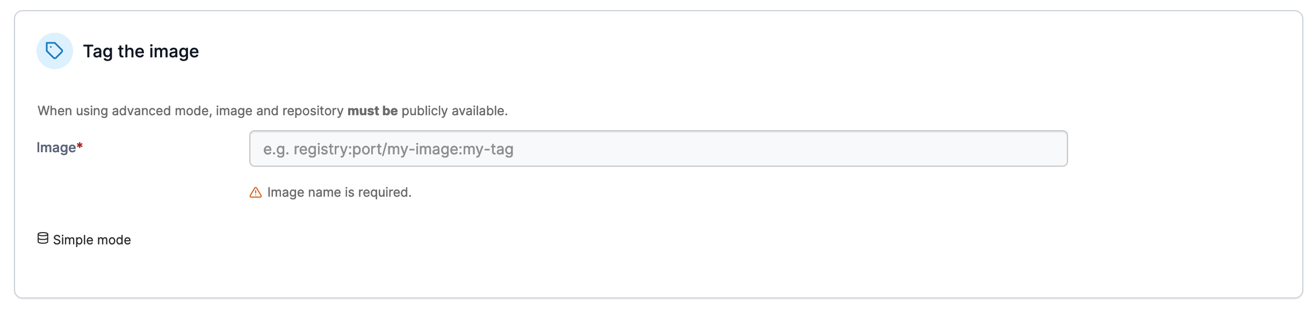
Task: Click the orange warning triangle icon
Action: coord(256,192)
